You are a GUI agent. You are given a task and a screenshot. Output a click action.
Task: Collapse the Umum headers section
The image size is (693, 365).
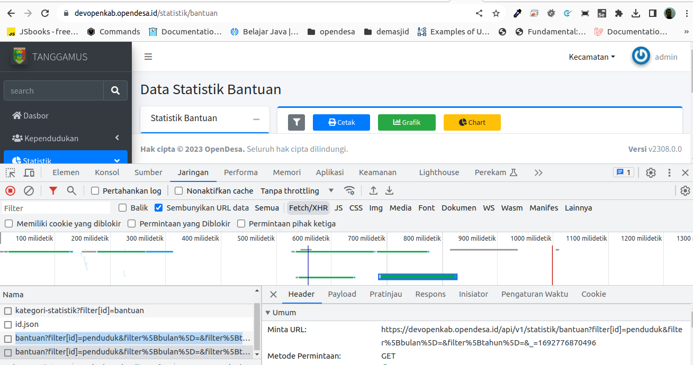[268, 312]
